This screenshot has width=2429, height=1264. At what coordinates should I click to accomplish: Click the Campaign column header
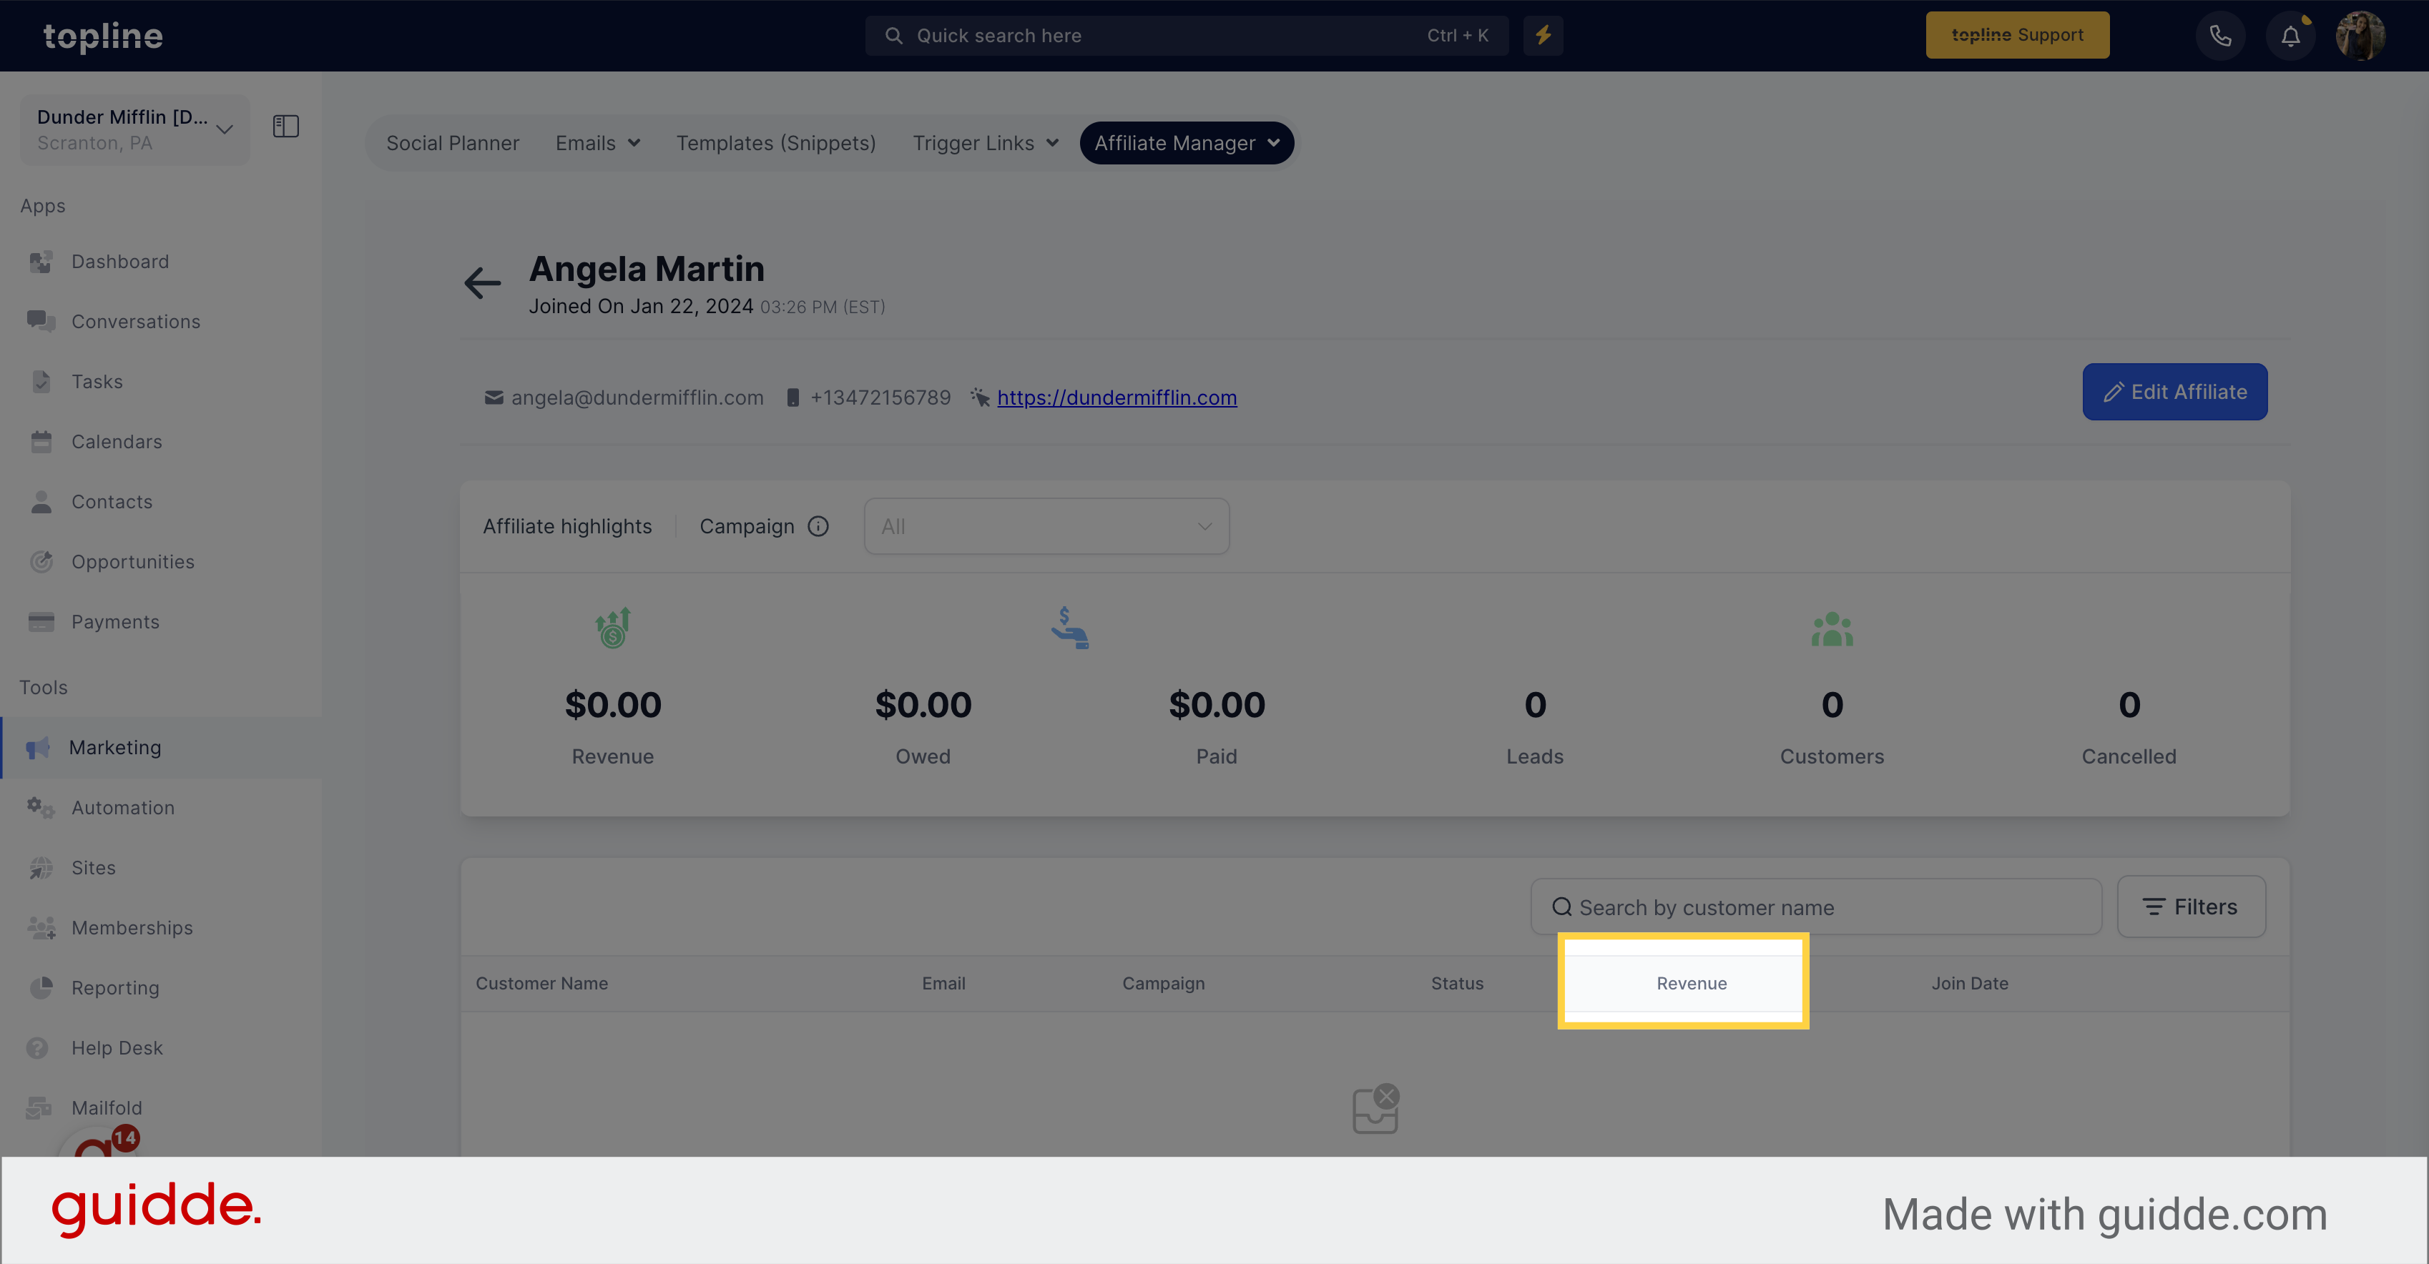pos(1162,983)
